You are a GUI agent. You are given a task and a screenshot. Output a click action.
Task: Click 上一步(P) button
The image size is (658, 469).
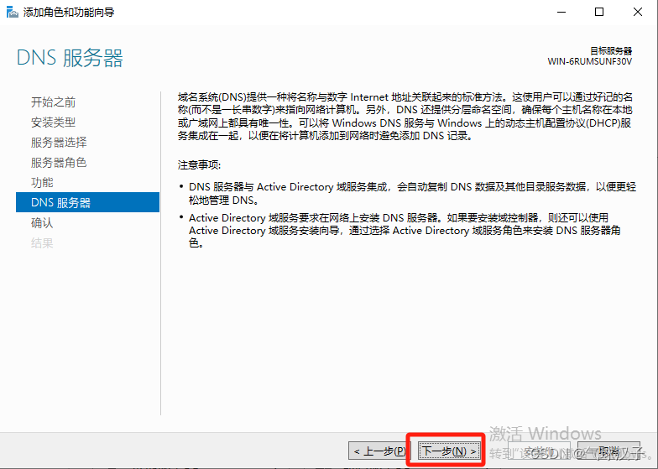378,451
